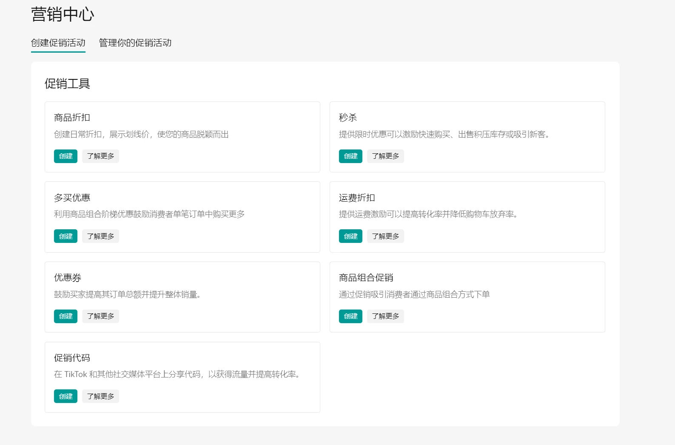Select the 商品折扣 card title
This screenshot has width=675, height=445.
pyautogui.click(x=72, y=118)
